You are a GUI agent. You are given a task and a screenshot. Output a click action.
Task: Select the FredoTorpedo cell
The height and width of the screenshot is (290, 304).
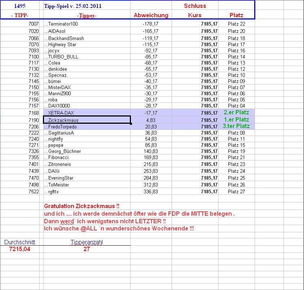coord(87,127)
